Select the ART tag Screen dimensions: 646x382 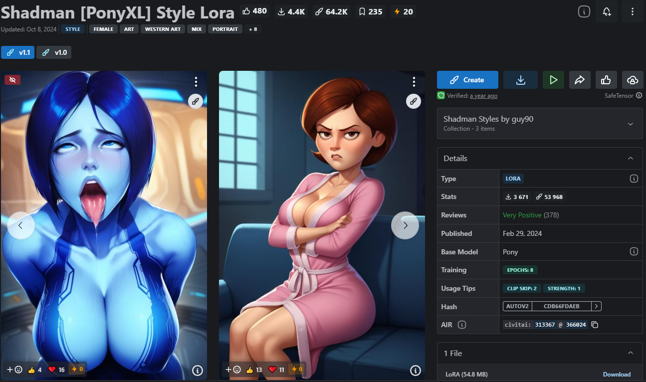click(x=129, y=29)
